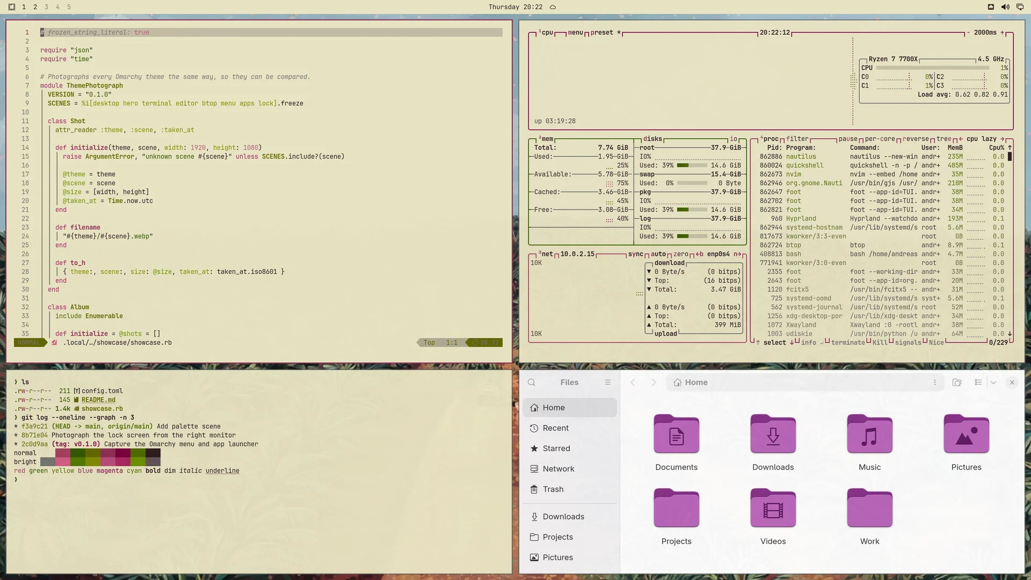Open btop menu option
1031x580 pixels.
(575, 32)
